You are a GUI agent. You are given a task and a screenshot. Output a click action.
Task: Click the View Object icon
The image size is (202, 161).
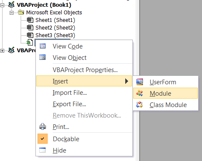(x=43, y=57)
